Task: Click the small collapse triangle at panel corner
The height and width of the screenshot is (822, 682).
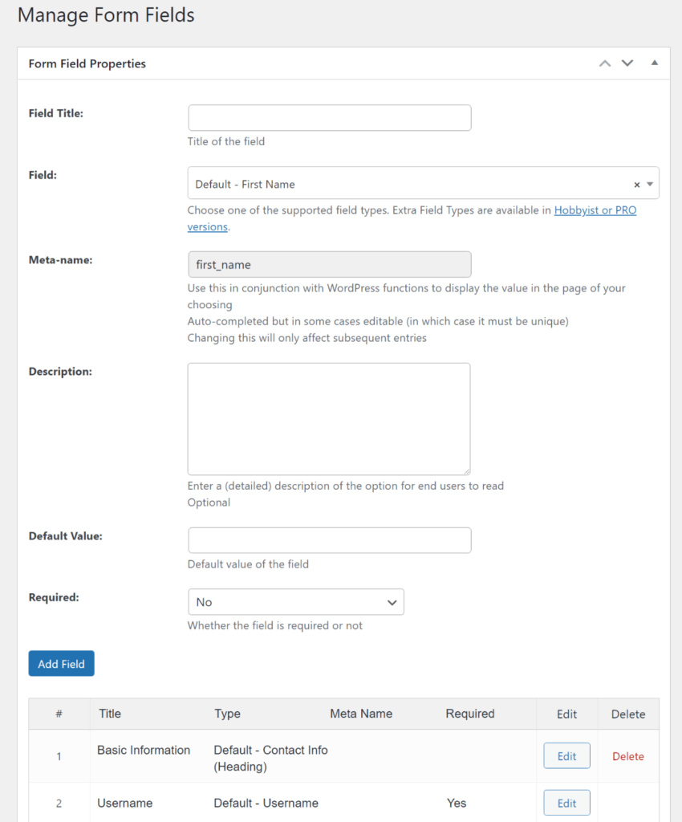Action: (655, 63)
